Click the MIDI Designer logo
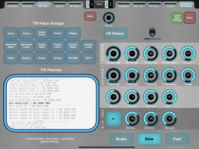The height and width of the screenshot is (149, 199). 152,33
